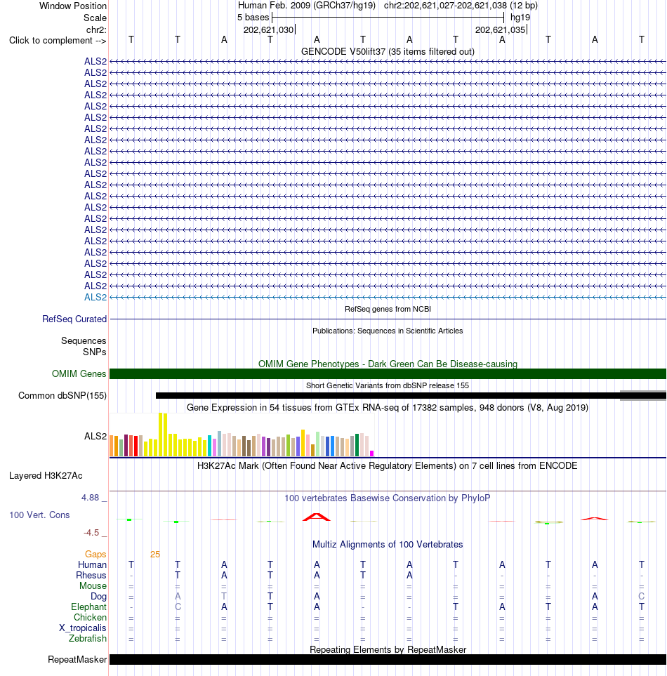Click the dark green OMIM Genes bar
This screenshot has width=667, height=676.
[x=388, y=373]
